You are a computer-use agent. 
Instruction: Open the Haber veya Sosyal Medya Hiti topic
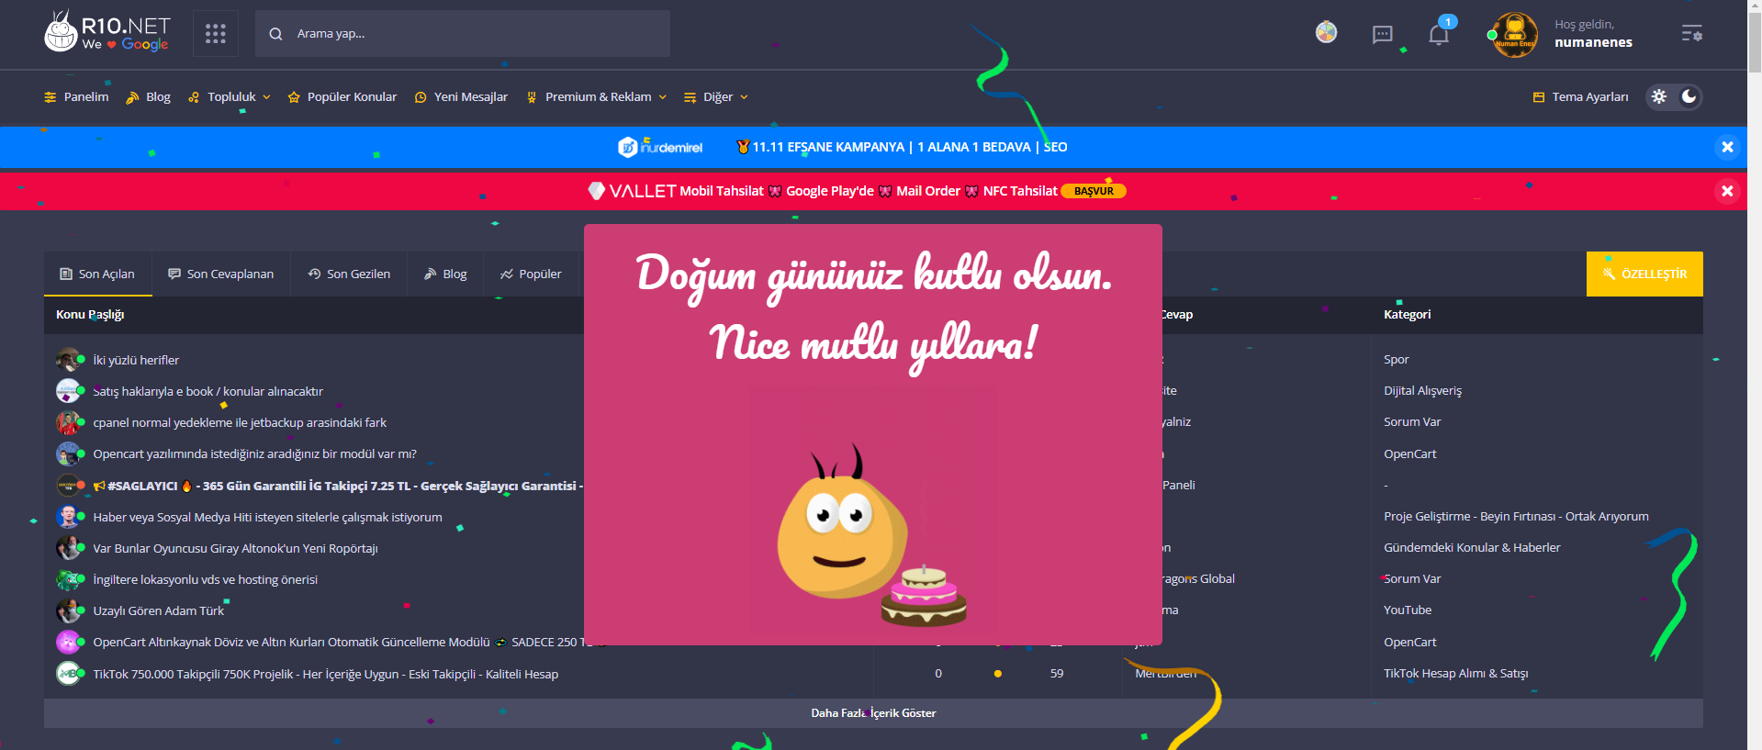[267, 517]
